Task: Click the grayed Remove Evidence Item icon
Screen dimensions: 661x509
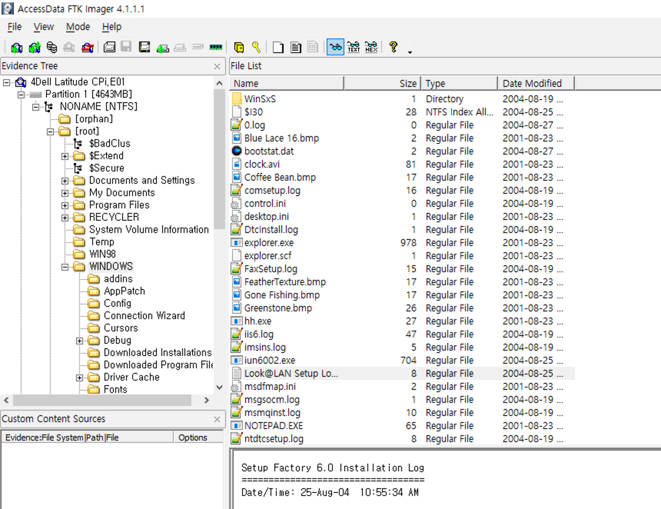Action: [x=69, y=47]
